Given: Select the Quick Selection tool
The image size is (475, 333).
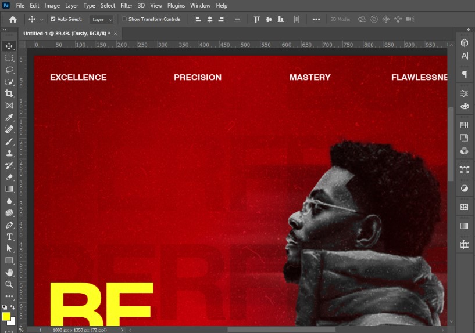Looking at the screenshot, I should [x=9, y=82].
